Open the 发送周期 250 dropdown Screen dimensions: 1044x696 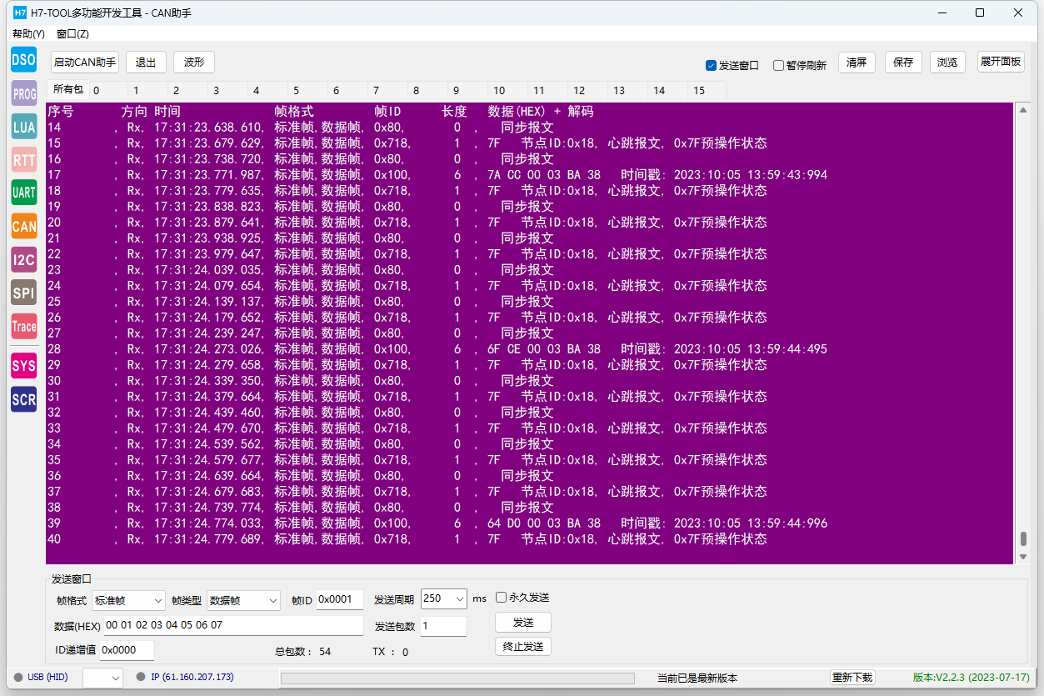(x=444, y=598)
